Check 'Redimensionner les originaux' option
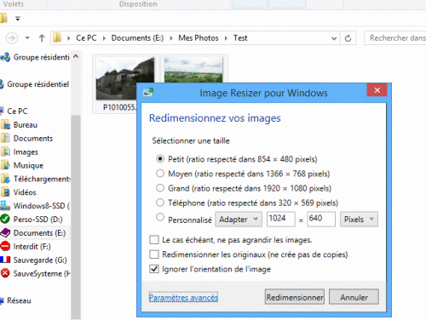 point(154,254)
